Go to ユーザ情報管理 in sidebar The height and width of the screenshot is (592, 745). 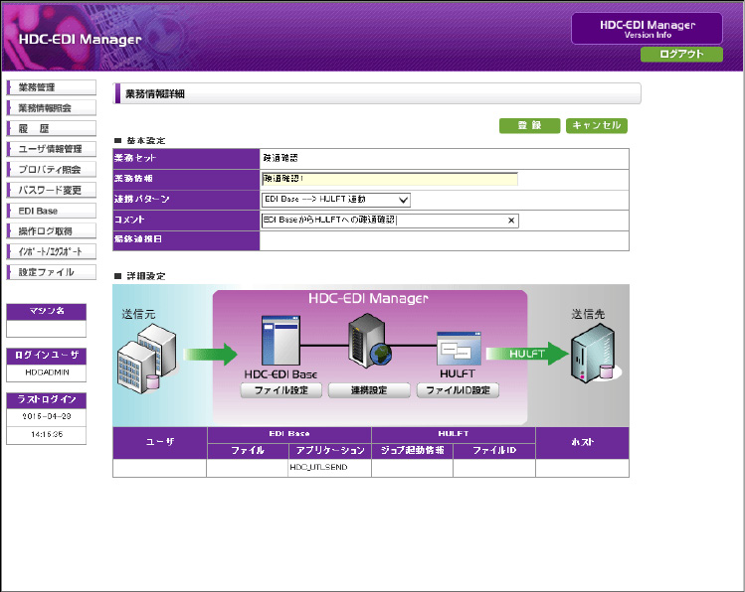pyautogui.click(x=51, y=149)
